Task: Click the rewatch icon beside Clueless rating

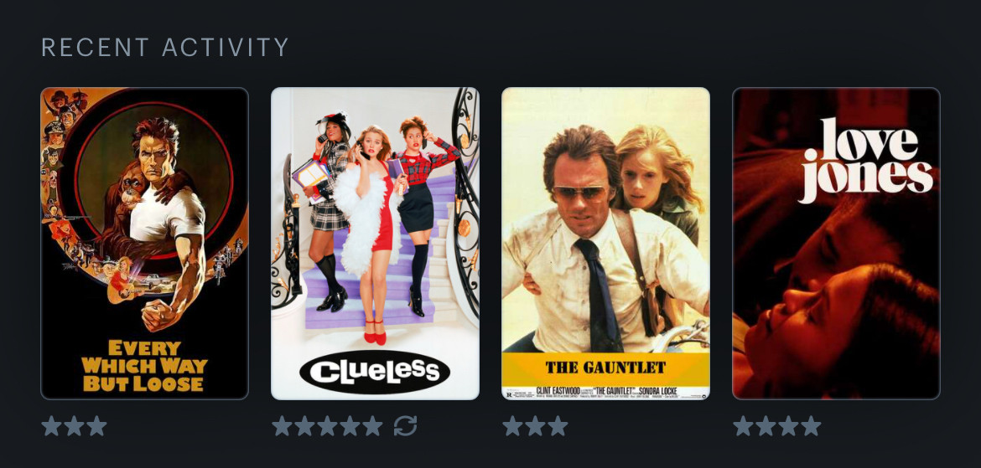Action: pyautogui.click(x=406, y=426)
